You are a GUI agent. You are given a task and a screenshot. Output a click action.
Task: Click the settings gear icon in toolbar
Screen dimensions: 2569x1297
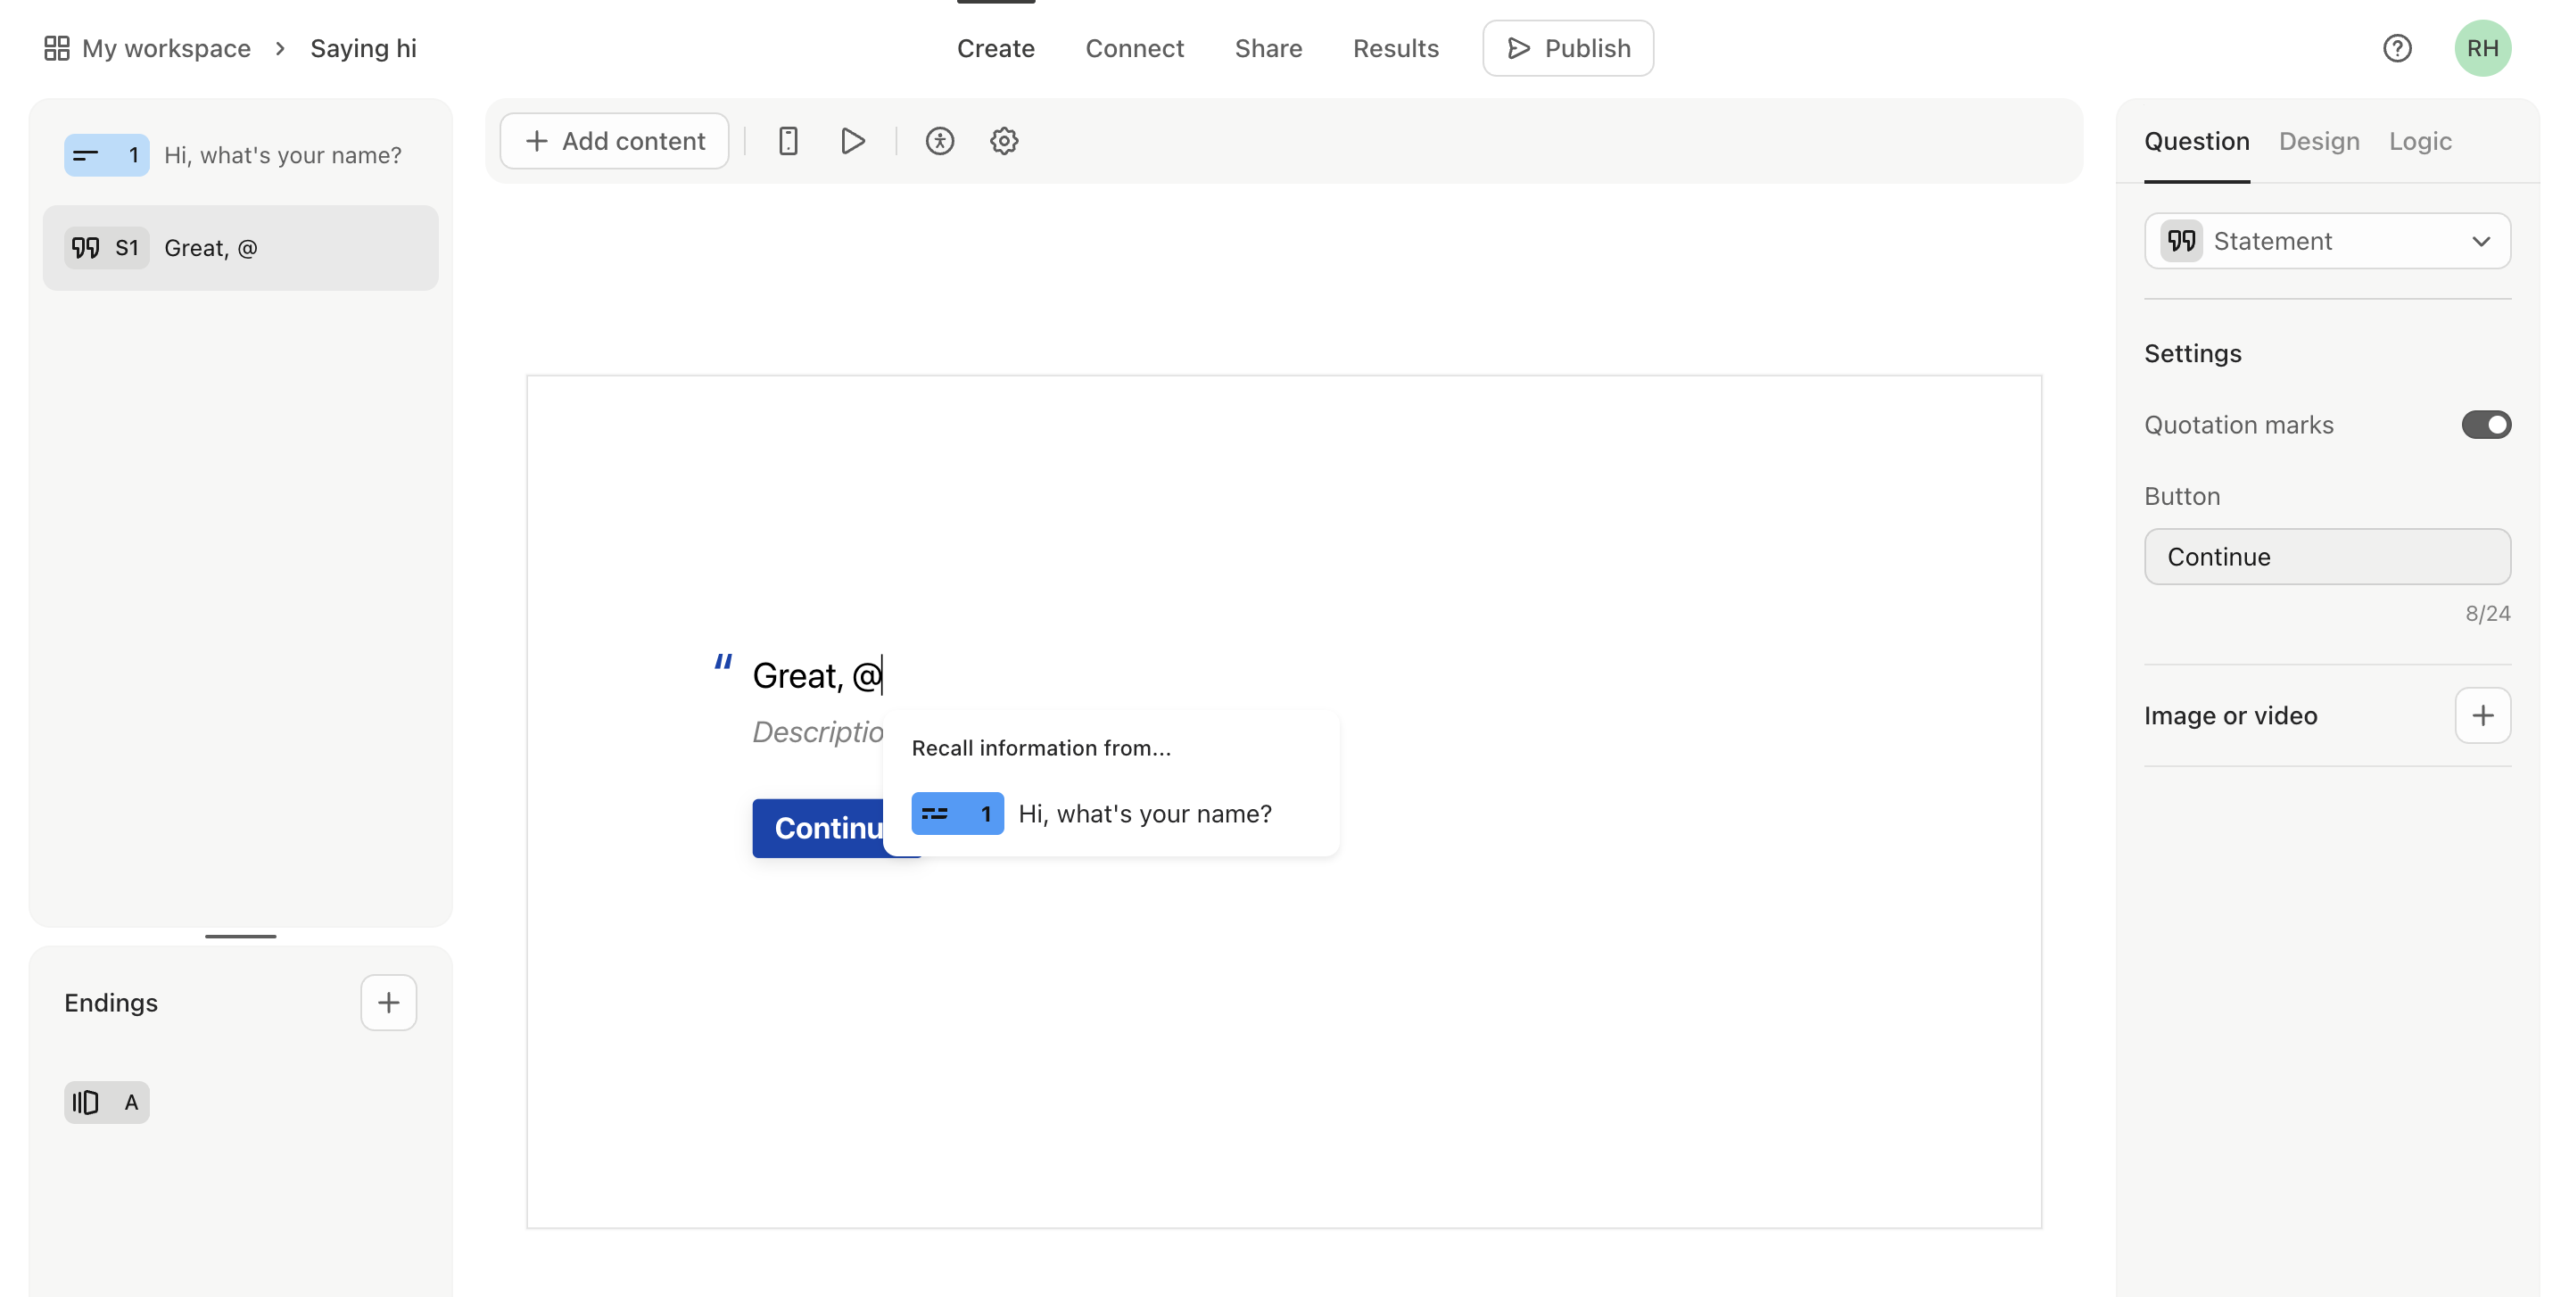(1003, 141)
